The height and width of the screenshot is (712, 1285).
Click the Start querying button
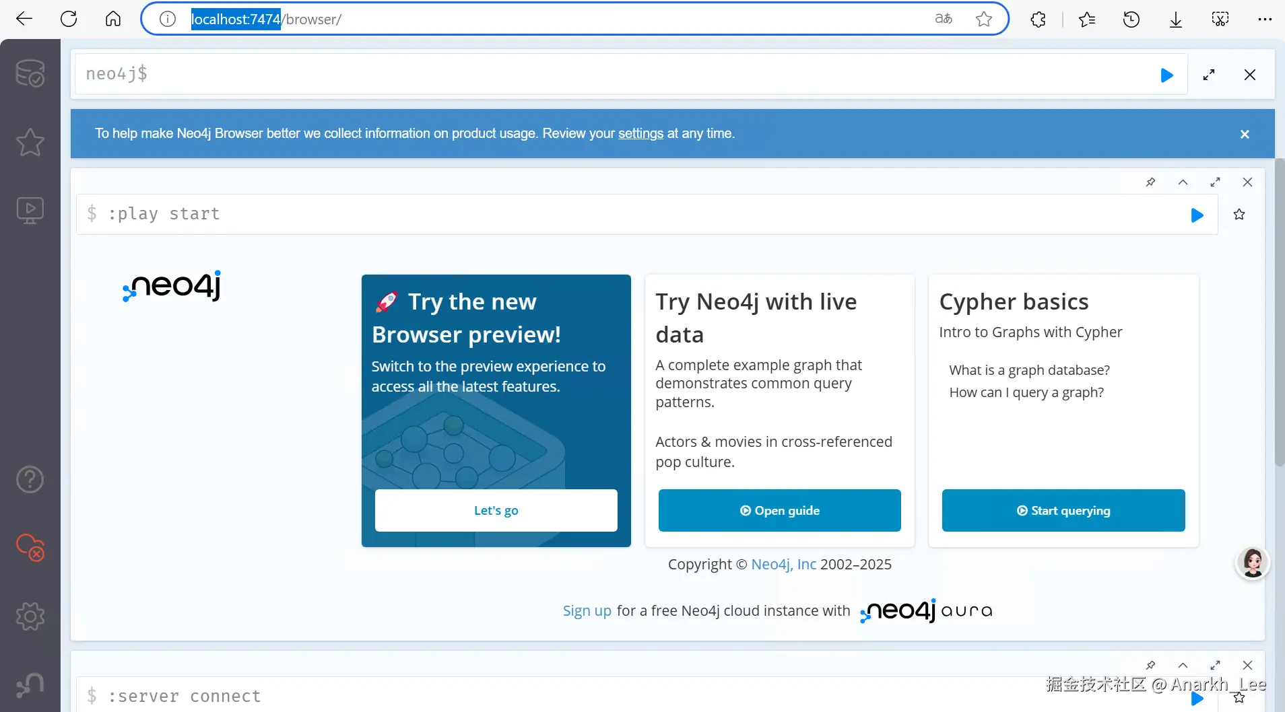pyautogui.click(x=1063, y=510)
